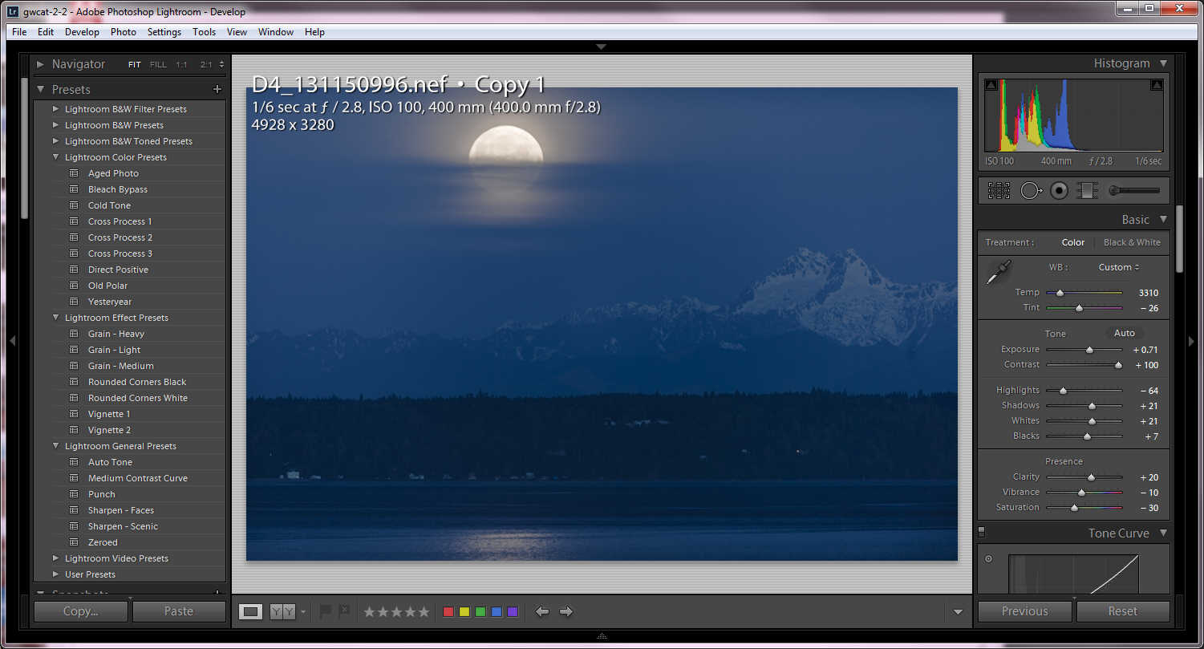
Task: Click the Previous button
Action: [x=1024, y=611]
